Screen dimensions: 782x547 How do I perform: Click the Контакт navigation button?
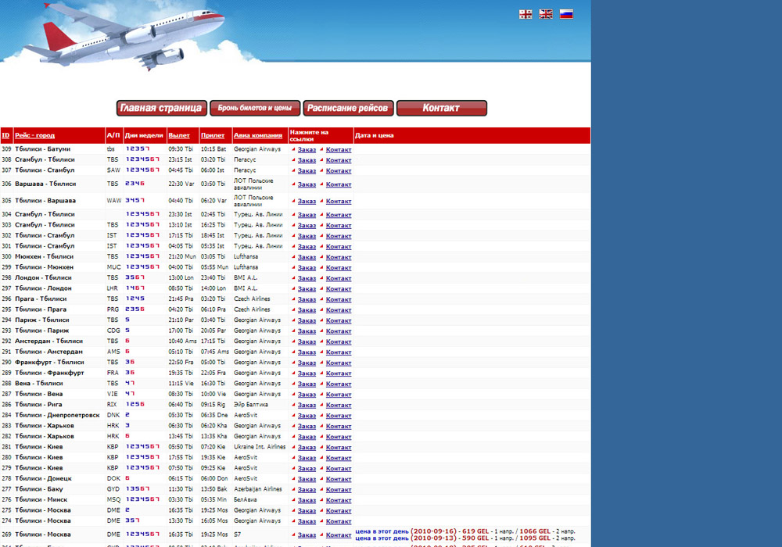pyautogui.click(x=441, y=109)
